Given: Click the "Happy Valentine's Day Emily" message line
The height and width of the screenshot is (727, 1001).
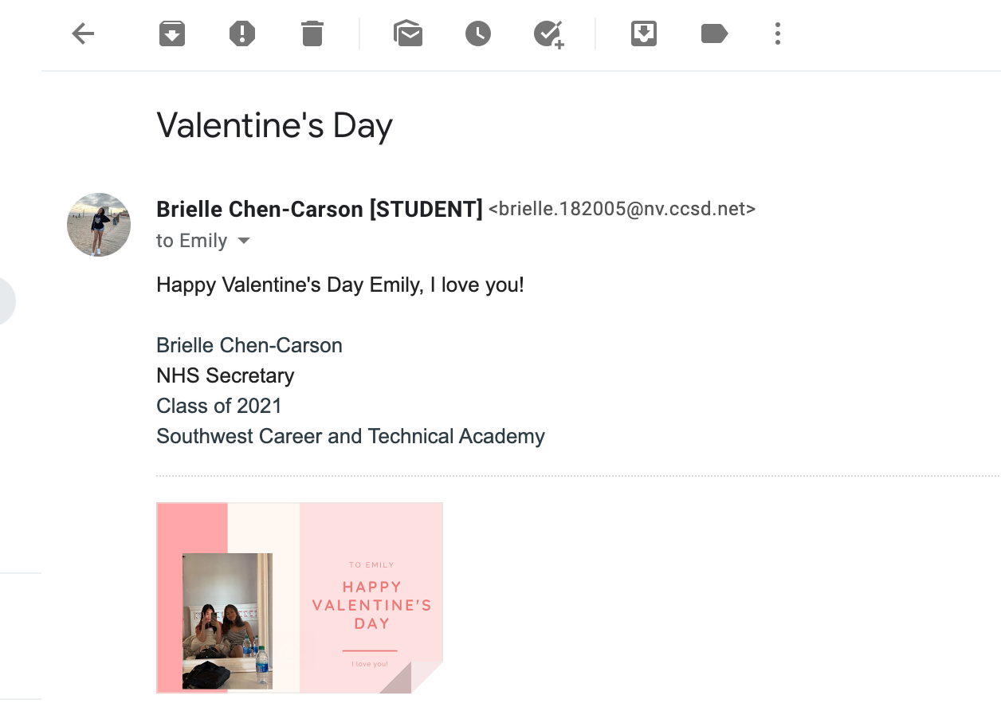Looking at the screenshot, I should click(340, 285).
